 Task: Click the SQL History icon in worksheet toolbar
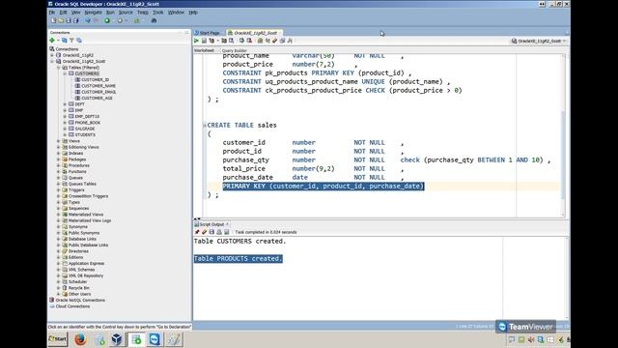pos(282,41)
